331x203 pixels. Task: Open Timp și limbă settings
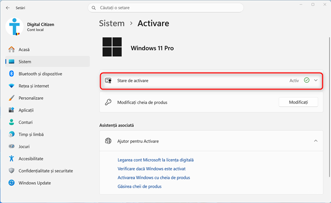[48, 134]
